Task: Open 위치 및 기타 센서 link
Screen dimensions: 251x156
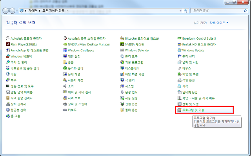Action: click(79, 92)
